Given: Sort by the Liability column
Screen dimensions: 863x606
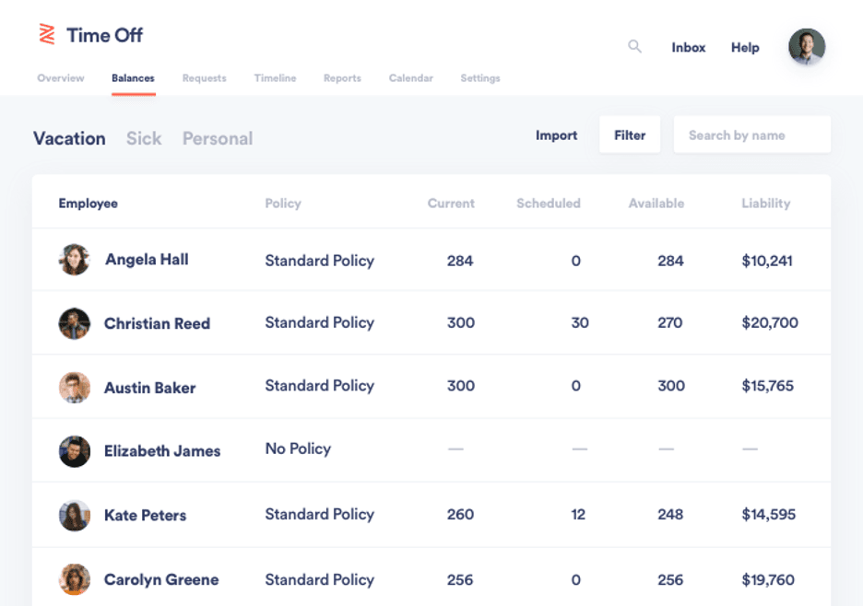Looking at the screenshot, I should pyautogui.click(x=766, y=203).
